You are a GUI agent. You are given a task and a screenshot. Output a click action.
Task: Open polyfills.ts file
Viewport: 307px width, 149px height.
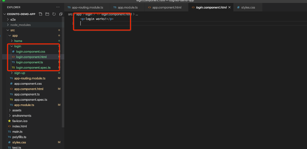19,137
